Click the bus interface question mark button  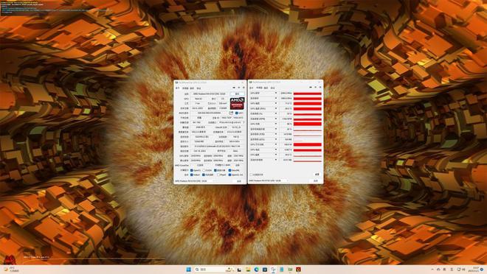pos(243,122)
